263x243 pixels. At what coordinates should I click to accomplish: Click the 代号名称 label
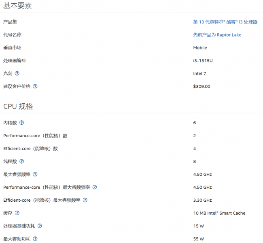pyautogui.click(x=12, y=35)
